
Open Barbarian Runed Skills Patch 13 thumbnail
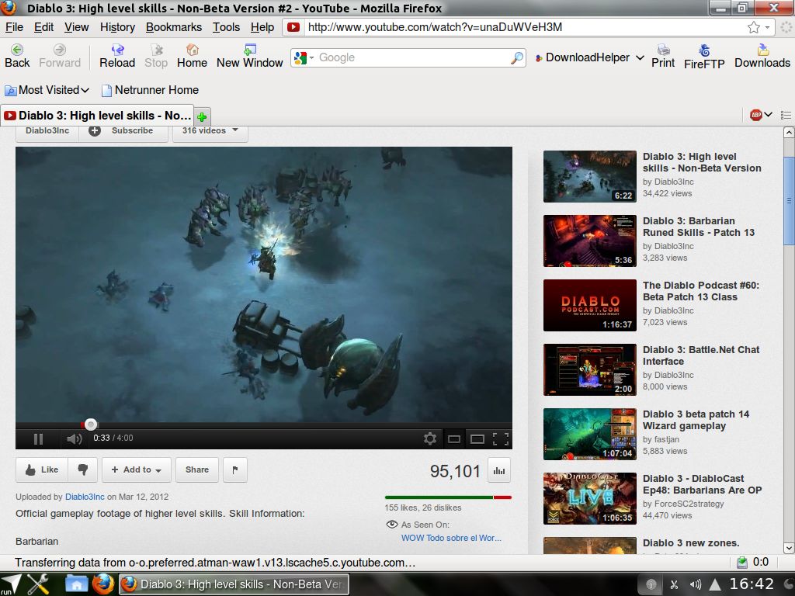(x=590, y=241)
